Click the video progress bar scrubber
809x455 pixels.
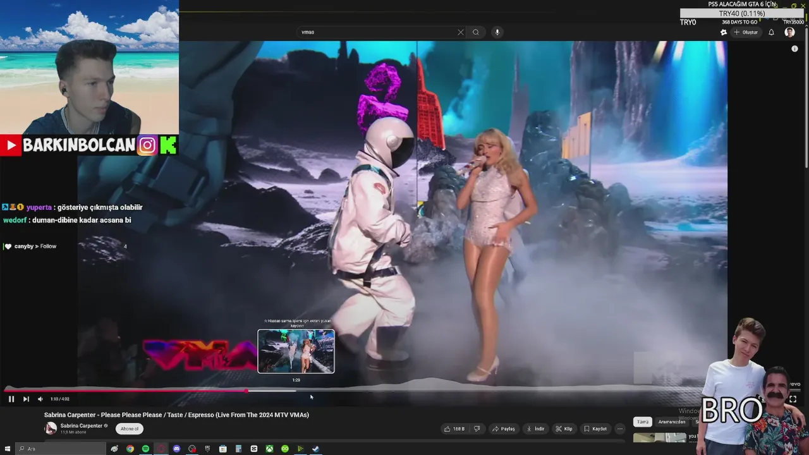246,391
